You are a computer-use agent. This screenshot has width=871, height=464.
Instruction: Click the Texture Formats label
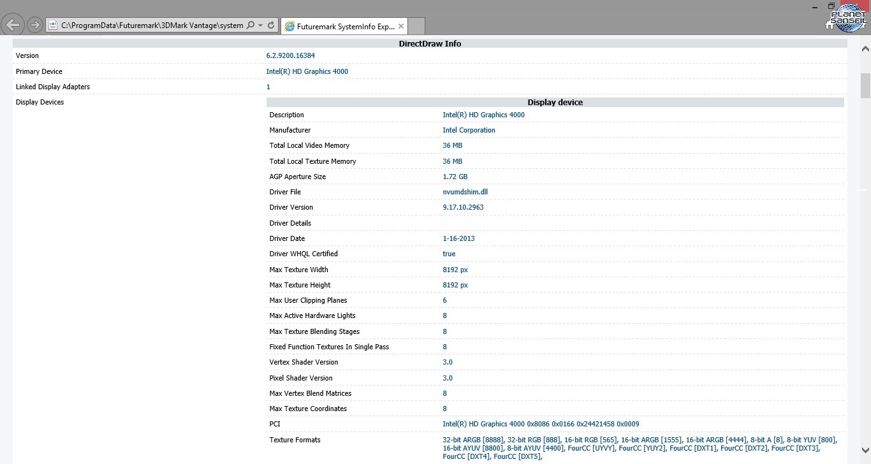coord(295,440)
